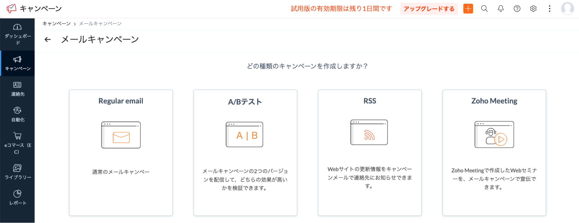Viewport: 579px width, 223px height.
Task: Open the notifications bell
Action: pyautogui.click(x=501, y=9)
